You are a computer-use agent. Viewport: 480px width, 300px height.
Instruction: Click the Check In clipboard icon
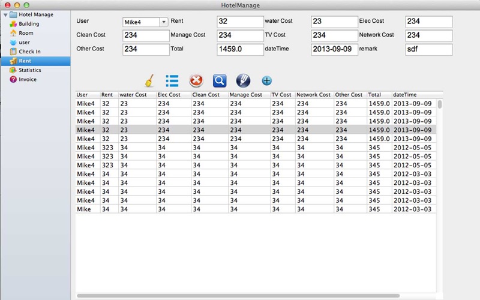13,52
